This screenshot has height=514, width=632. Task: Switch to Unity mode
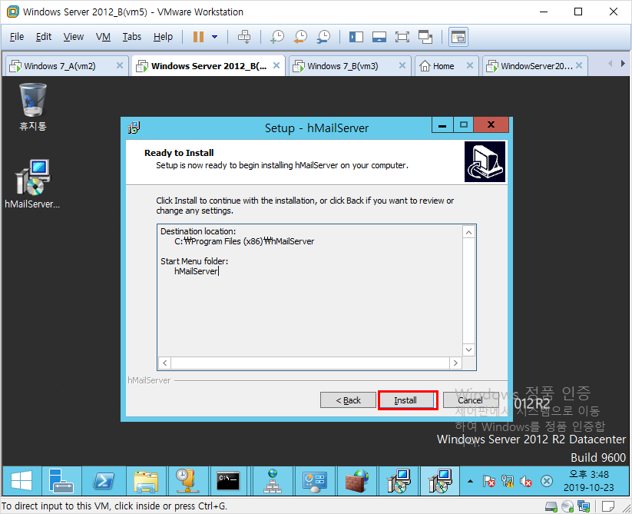425,37
